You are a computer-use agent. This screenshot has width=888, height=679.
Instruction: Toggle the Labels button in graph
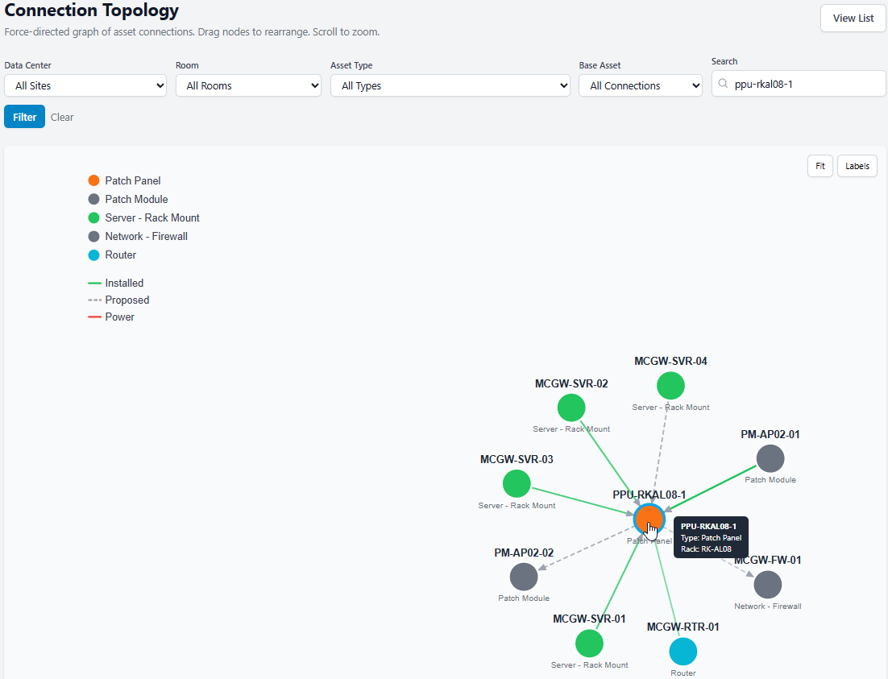pos(857,166)
